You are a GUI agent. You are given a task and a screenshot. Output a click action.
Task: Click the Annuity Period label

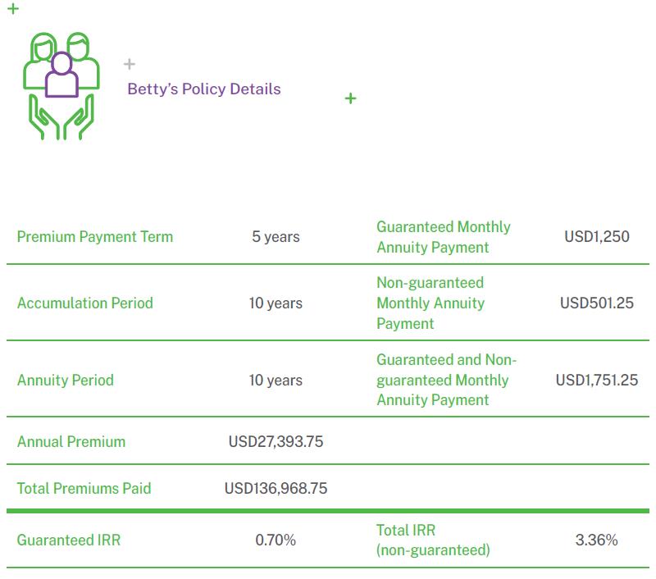(x=66, y=380)
